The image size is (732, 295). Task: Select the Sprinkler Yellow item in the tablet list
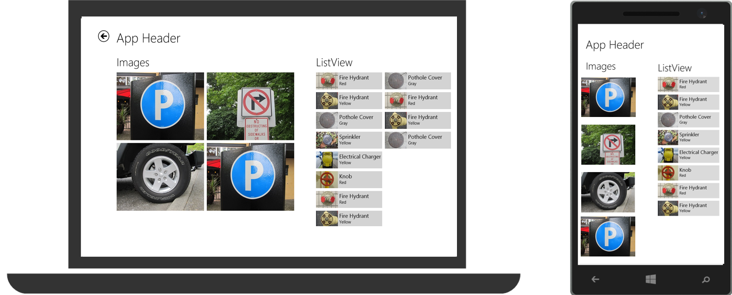point(349,140)
